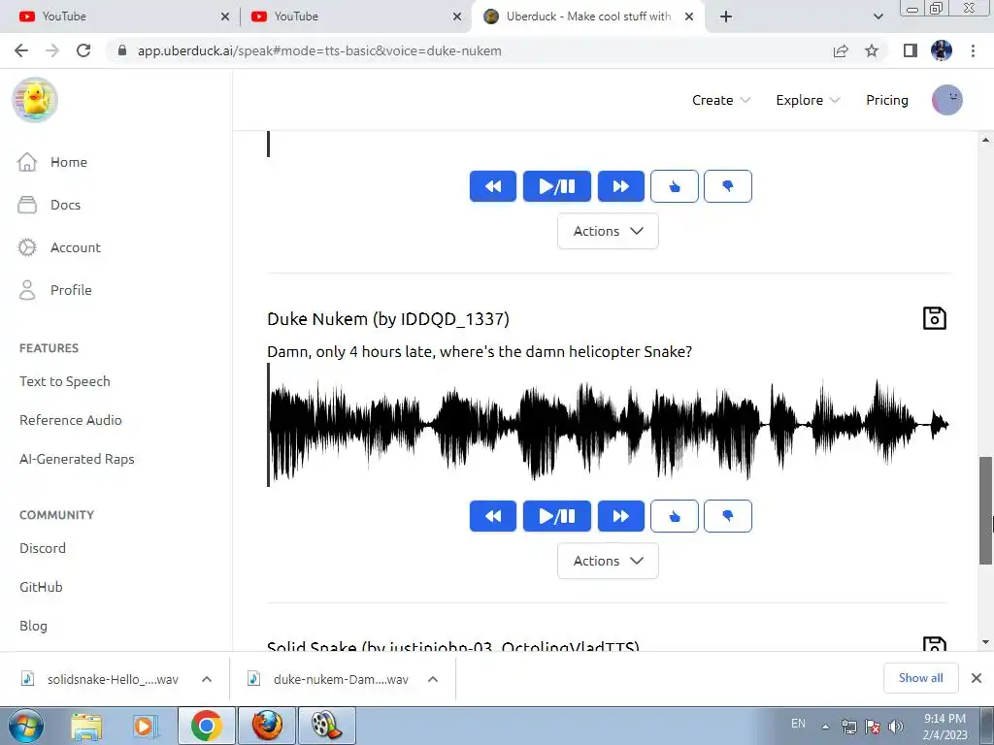The height and width of the screenshot is (745, 994).
Task: Go forward in browser history
Action: tap(52, 50)
